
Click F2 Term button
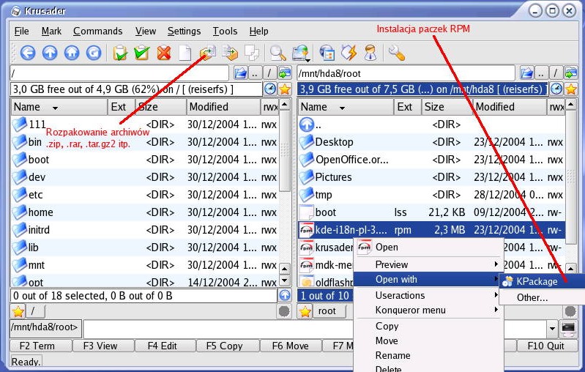[41, 346]
